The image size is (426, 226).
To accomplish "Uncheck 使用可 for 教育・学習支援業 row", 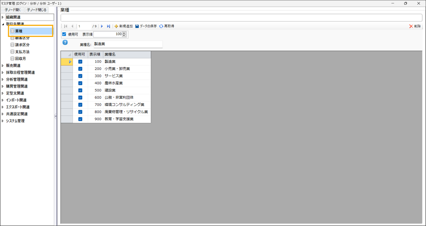I will point(80,119).
